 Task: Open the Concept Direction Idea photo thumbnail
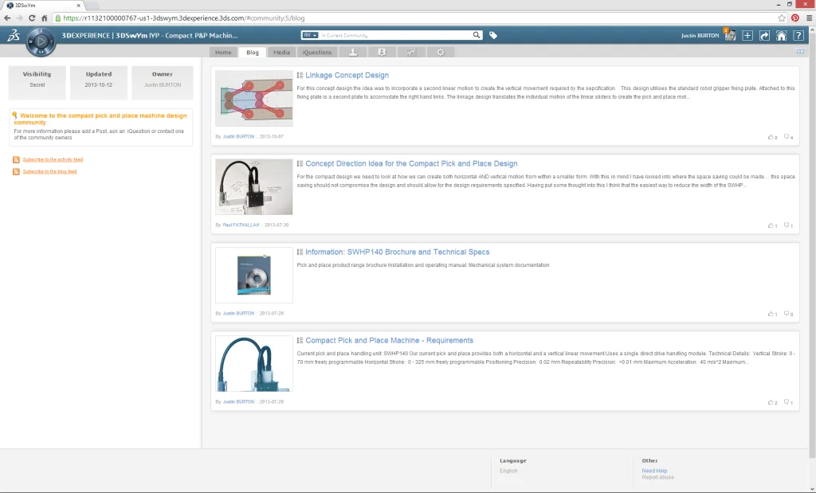click(x=254, y=186)
